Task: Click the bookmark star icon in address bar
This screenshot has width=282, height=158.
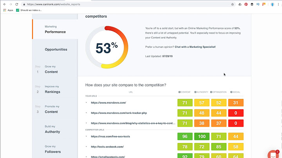Action: pyautogui.click(x=233, y=4)
